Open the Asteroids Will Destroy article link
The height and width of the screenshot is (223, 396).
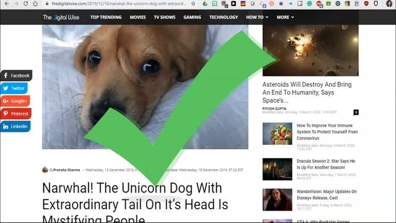307,92
